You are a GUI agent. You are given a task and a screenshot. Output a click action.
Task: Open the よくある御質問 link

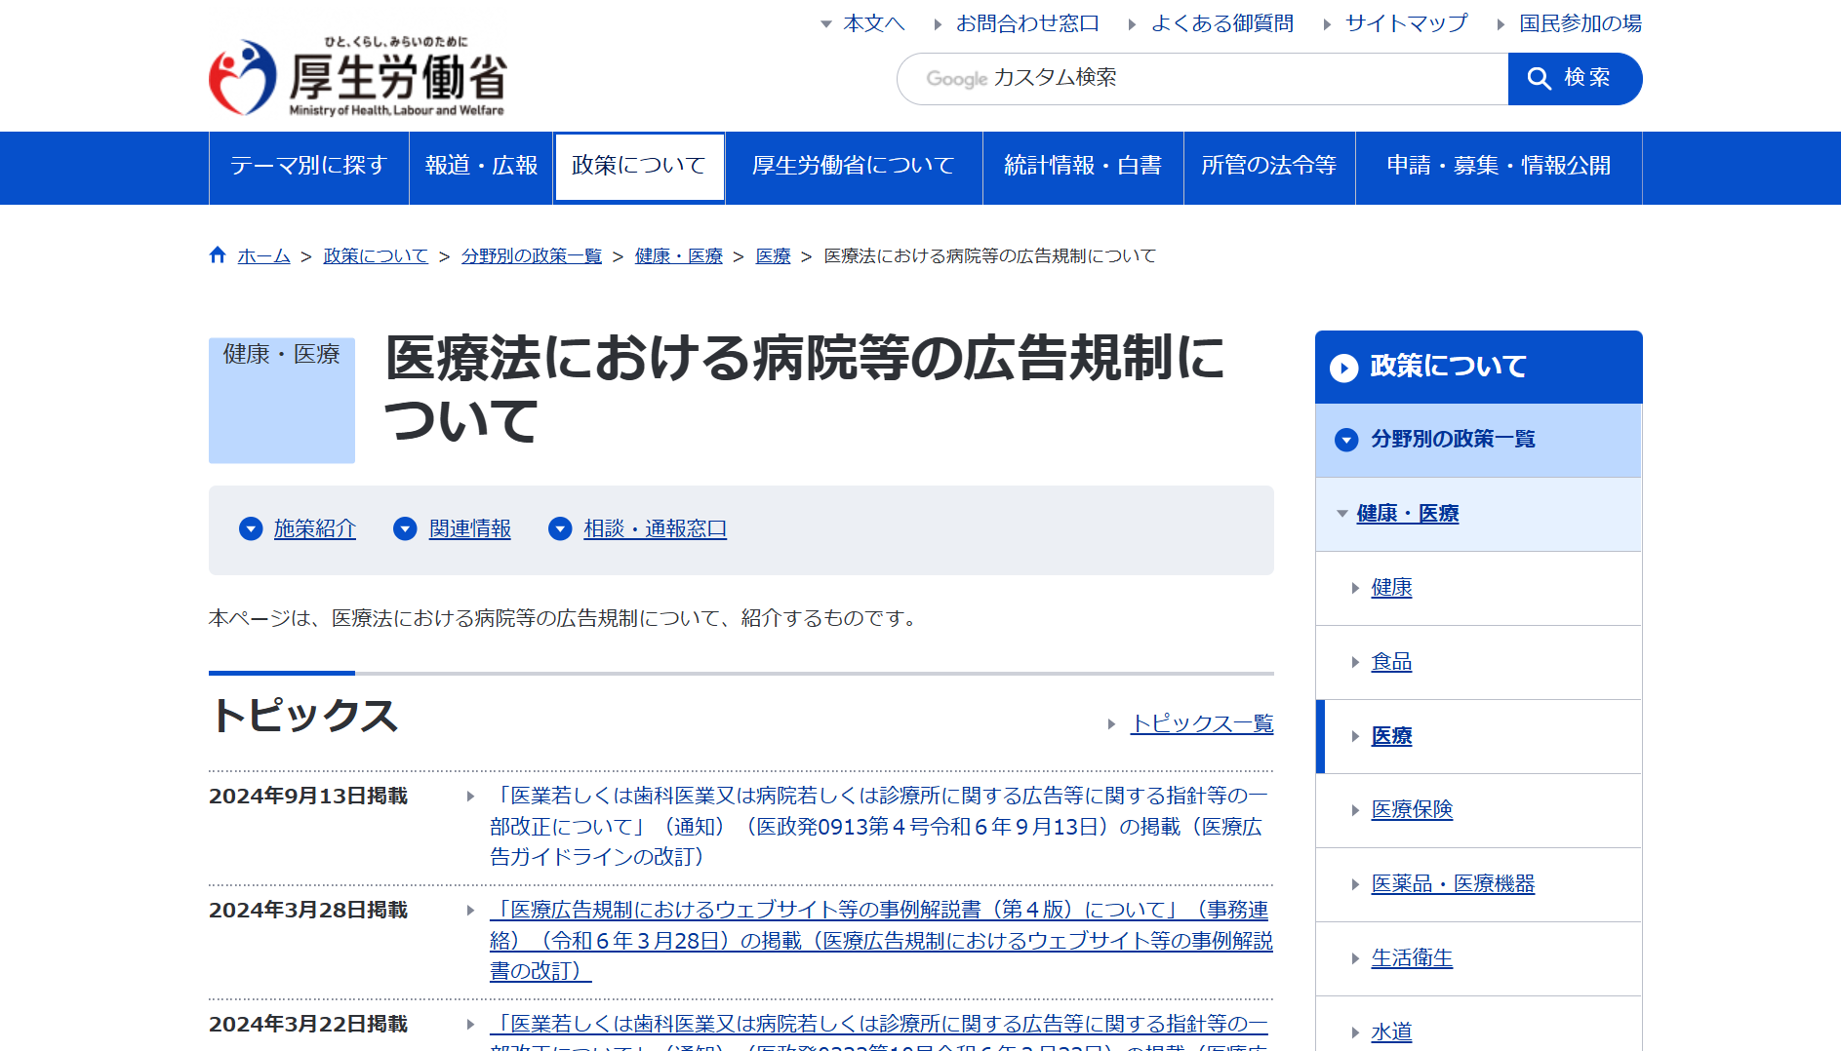click(x=1223, y=23)
